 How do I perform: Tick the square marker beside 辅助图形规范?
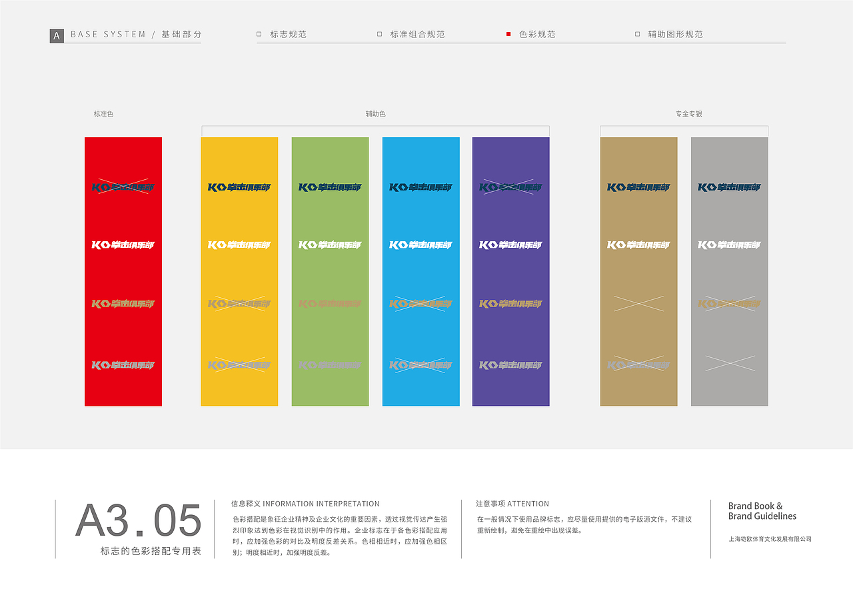(638, 33)
